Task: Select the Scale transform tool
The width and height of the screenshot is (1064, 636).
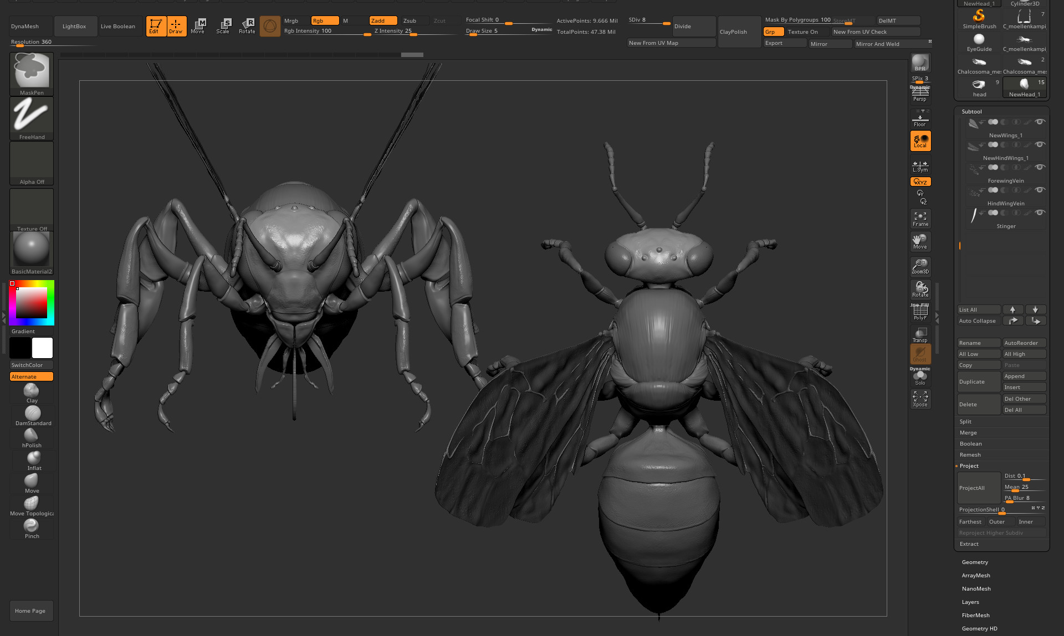Action: click(x=223, y=26)
